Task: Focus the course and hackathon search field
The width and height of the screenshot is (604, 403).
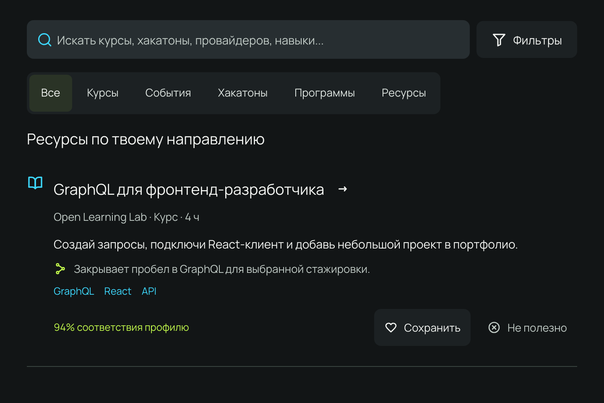Action: point(248,39)
